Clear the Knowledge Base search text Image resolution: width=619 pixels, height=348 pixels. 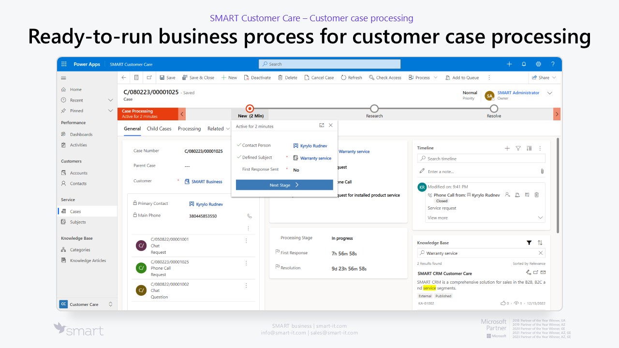click(541, 253)
